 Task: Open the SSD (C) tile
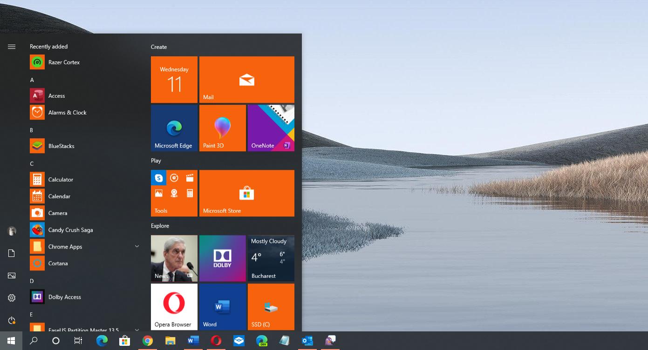coord(271,307)
